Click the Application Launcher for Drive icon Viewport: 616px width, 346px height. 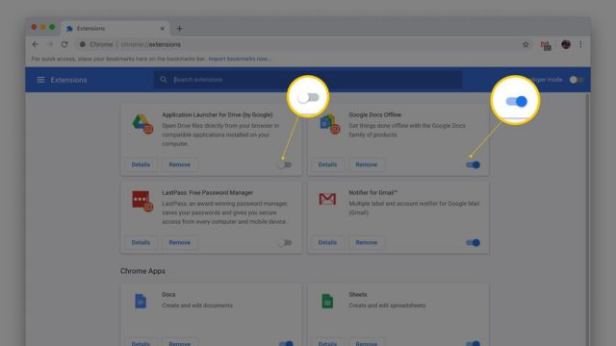tap(141, 124)
